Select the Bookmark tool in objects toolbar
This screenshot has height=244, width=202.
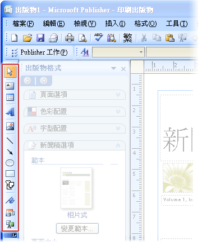point(10,201)
